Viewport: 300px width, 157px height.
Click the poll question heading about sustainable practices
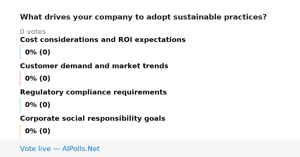pyautogui.click(x=143, y=17)
